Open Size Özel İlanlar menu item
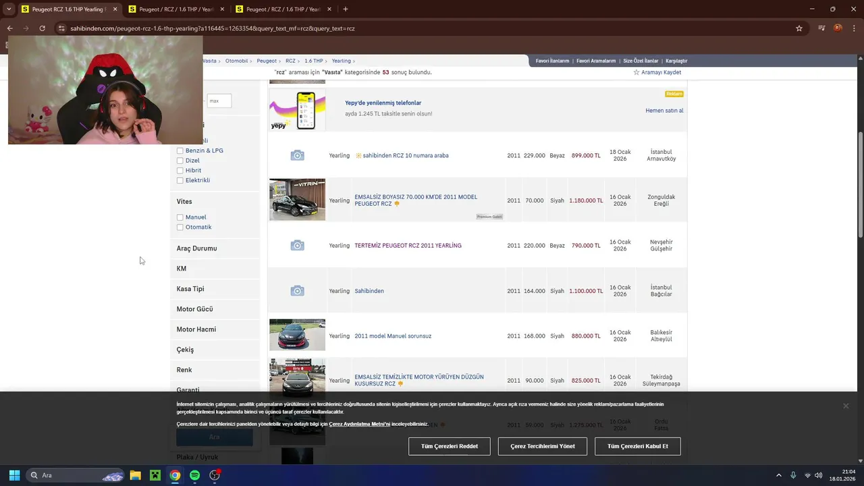Viewport: 864px width, 486px height. coord(641,61)
